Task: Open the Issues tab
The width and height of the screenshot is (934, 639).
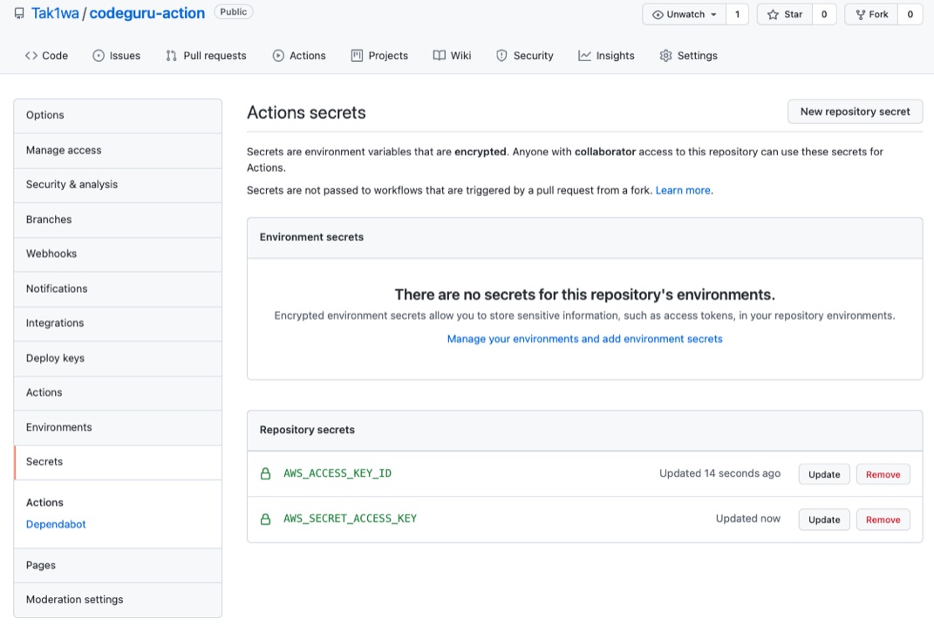Action: (x=117, y=55)
